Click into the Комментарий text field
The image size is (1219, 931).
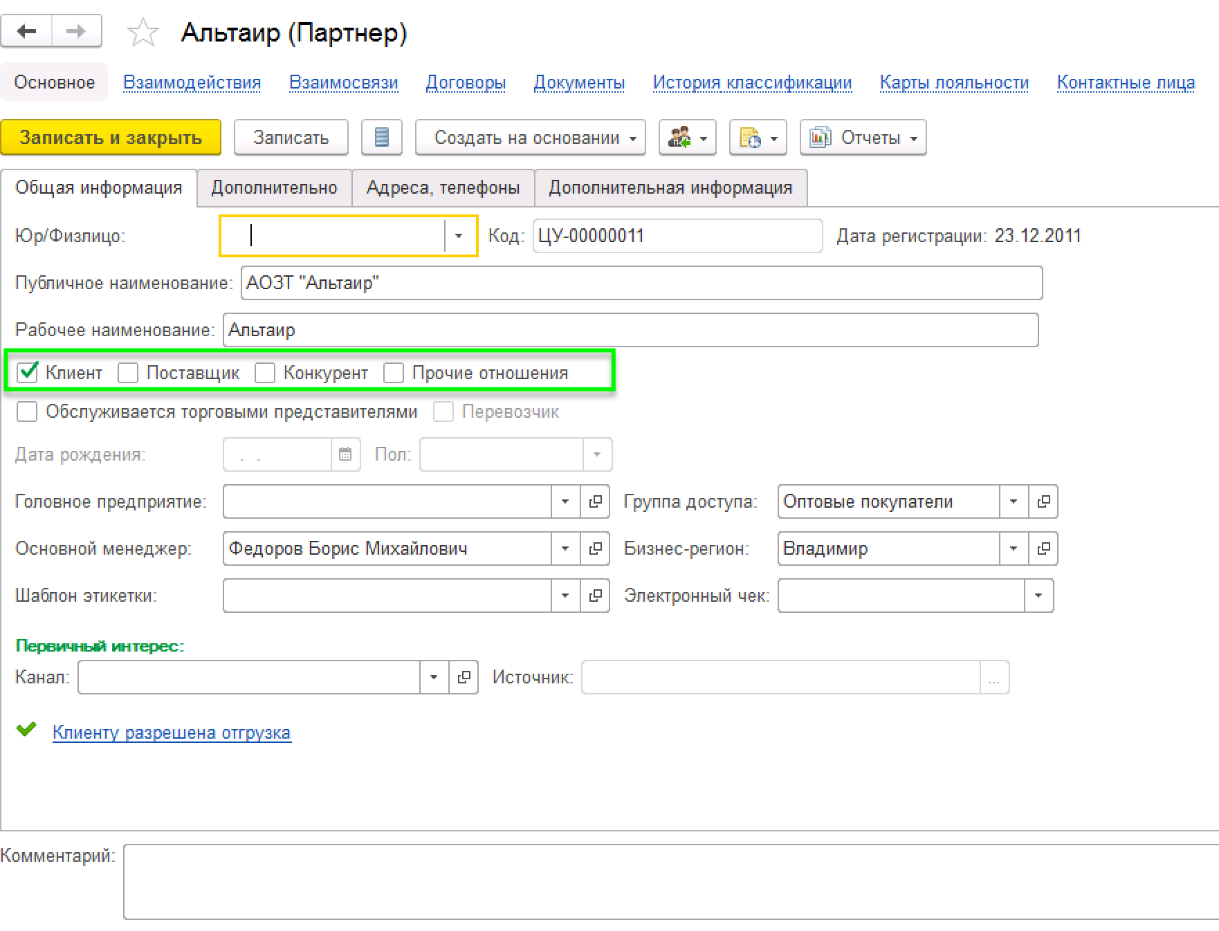click(670, 881)
